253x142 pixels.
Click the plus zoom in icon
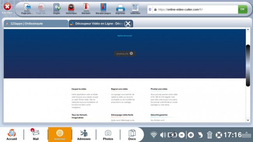pos(191,135)
